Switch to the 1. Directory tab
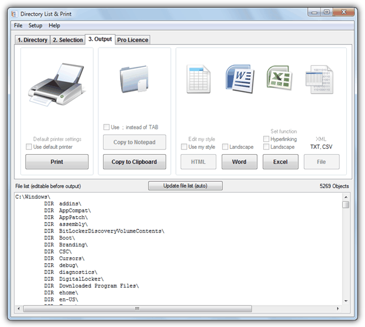The image size is (365, 327). pos(32,40)
